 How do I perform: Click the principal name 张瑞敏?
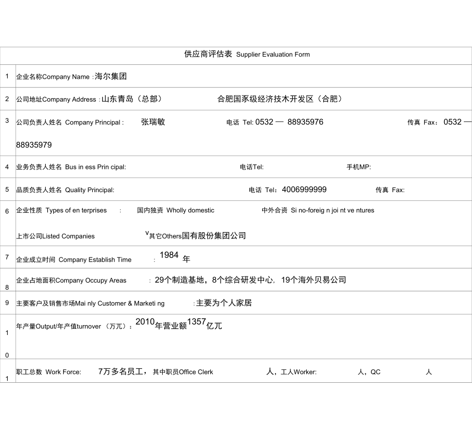(x=153, y=122)
